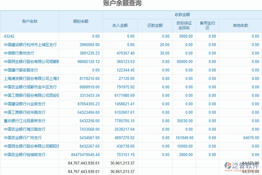This screenshot has width=262, height=175.
Task: Sort by the 期初余额 column header
Action: 80,21
